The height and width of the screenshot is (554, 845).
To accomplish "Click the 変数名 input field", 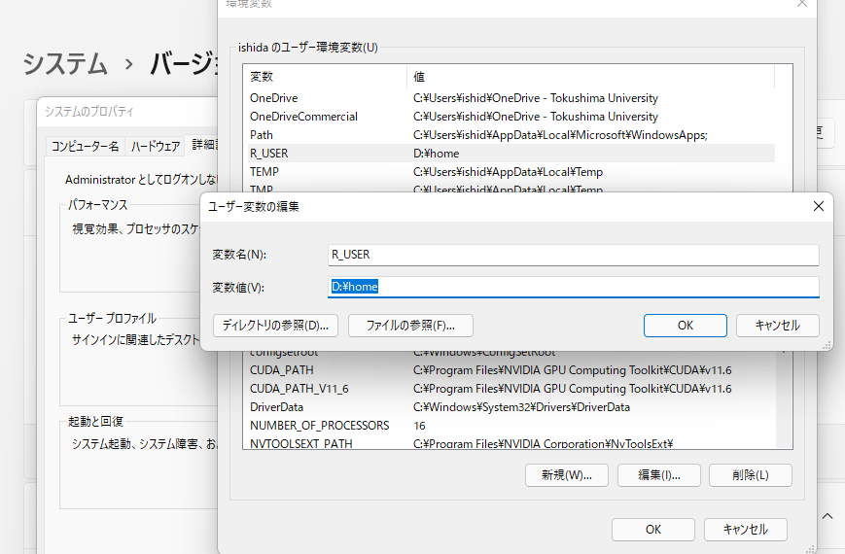I will (x=574, y=255).
